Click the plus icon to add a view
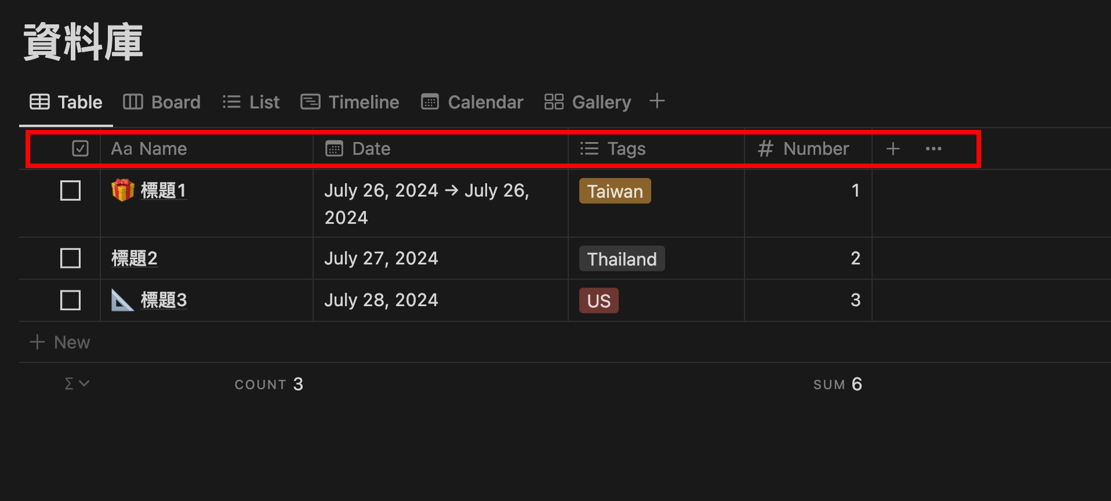This screenshot has height=501, width=1111. click(x=657, y=101)
